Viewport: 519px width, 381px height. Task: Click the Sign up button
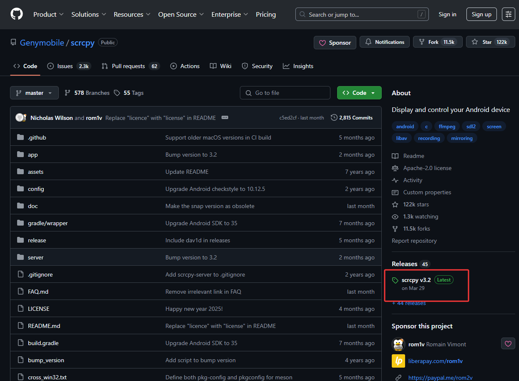(481, 14)
